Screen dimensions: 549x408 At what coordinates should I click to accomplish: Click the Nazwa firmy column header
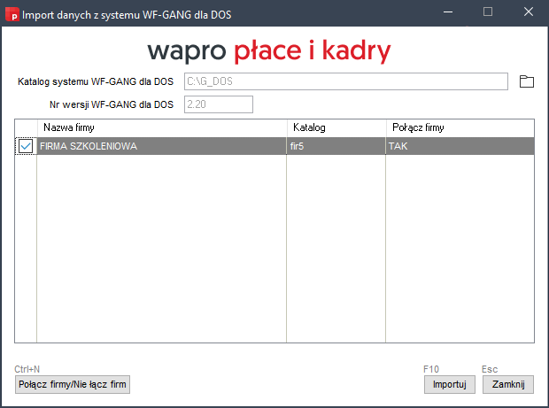point(162,127)
